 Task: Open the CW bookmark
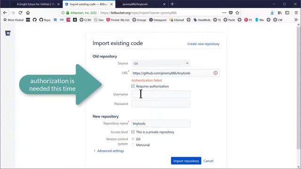[278, 20]
